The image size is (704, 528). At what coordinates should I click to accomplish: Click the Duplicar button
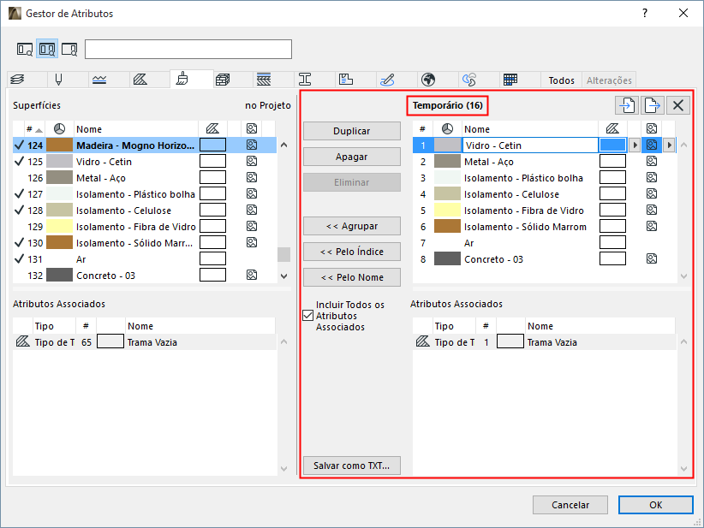tap(351, 131)
